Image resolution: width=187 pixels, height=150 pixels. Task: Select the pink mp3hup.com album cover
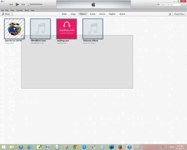coord(67,29)
